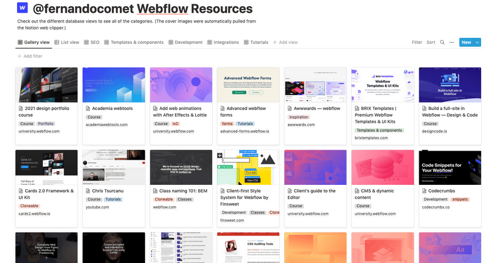Open awwwards.com link
Viewport: 489px width, 263px height.
(301, 124)
